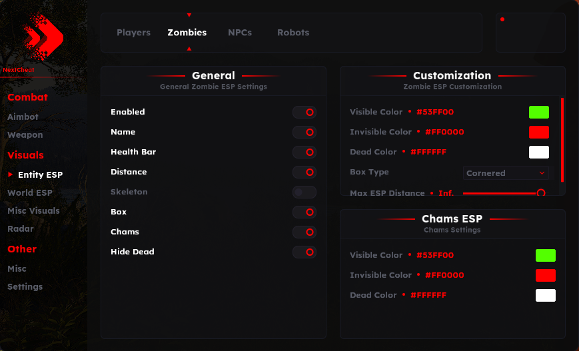Toggle the Enabled switch off
This screenshot has height=351, width=579.
(304, 112)
